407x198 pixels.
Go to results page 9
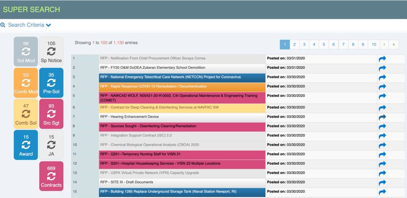[x=363, y=44]
